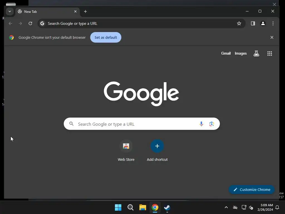
Task: Open Gmail link
Action: pos(226,53)
